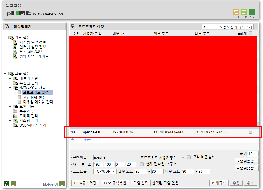The width and height of the screenshot is (263, 190).
Task: Click the 저장 (save) icon
Action: (x=244, y=12)
